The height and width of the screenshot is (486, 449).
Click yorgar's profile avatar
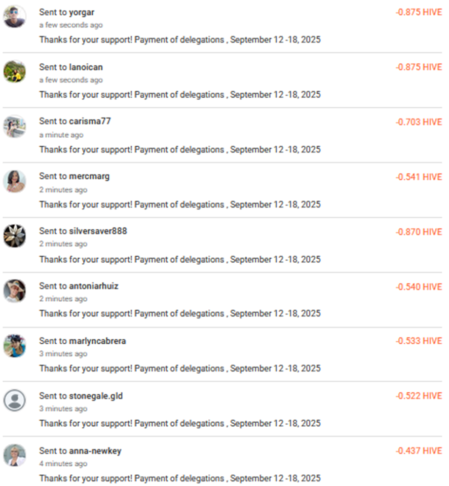14,17
